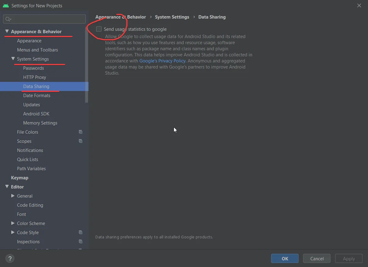Focus the settings search input field
Screen dimensions: 368x267
click(x=44, y=19)
